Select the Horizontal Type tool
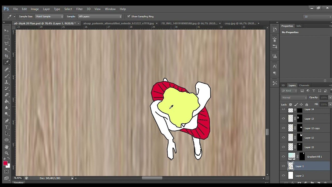Viewport: 332px width, 187px height. click(6, 127)
